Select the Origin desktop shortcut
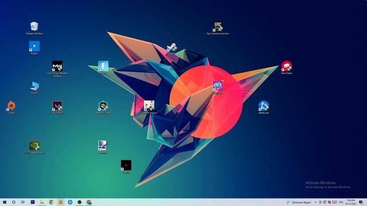The width and height of the screenshot is (367, 206). pyautogui.click(x=11, y=107)
